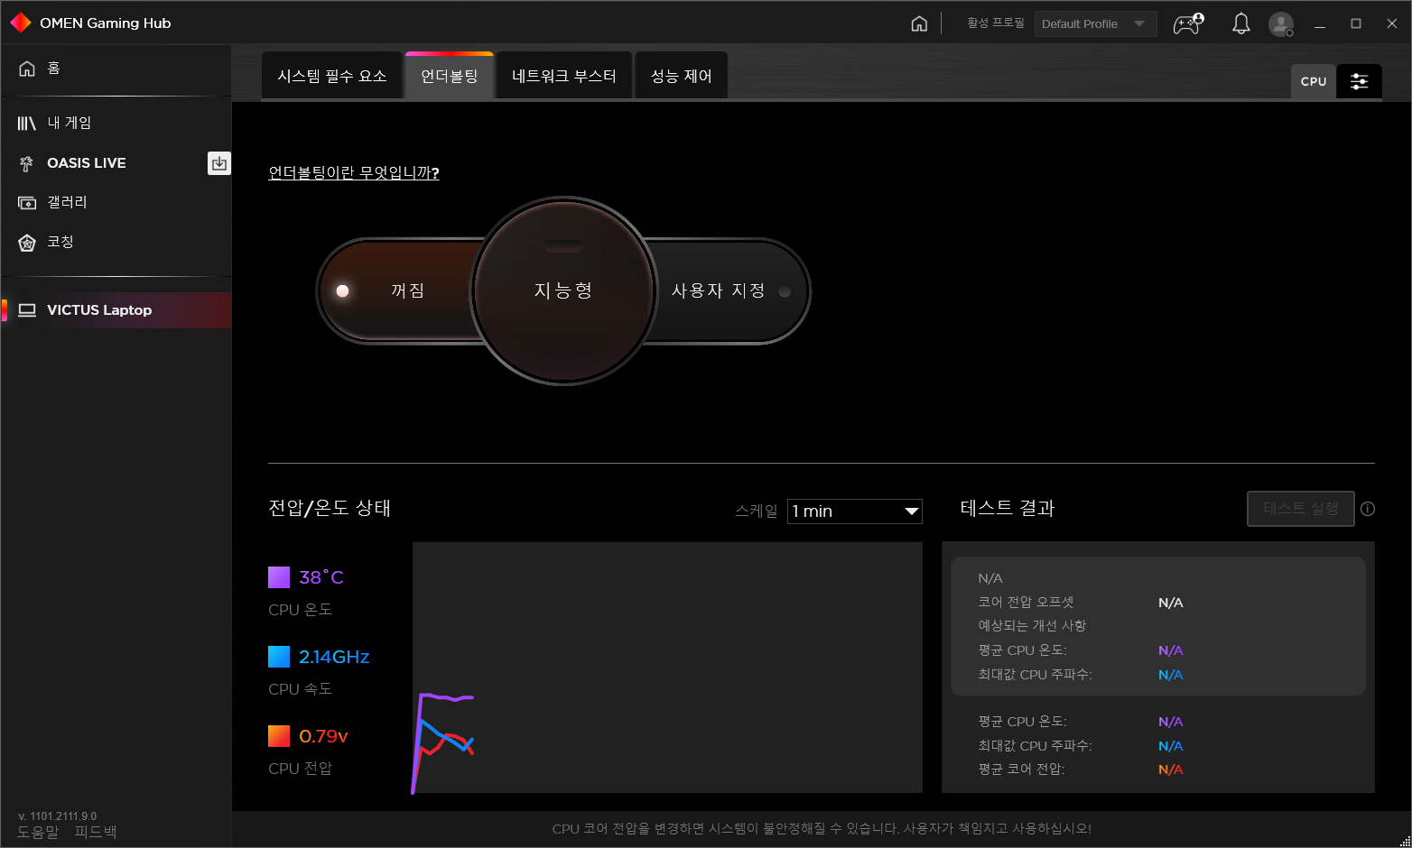Open the 1 min scale dropdown

[854, 512]
